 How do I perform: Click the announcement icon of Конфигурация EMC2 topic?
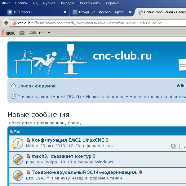(18, 143)
